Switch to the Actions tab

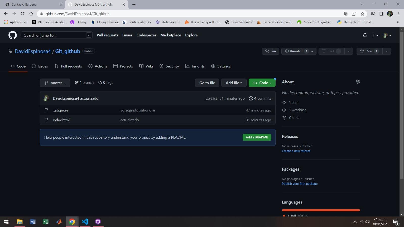[x=98, y=66]
